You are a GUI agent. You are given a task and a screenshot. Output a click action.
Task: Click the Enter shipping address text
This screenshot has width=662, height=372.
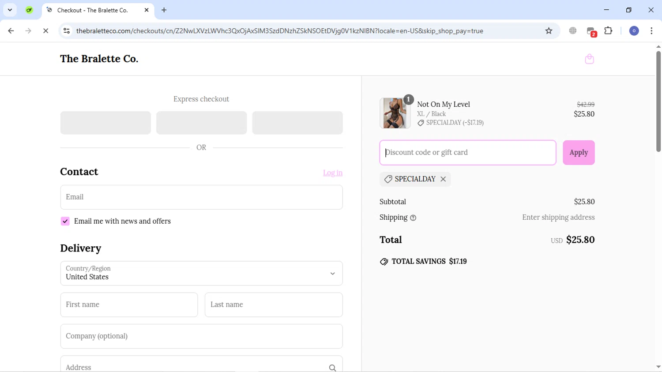coord(558,218)
